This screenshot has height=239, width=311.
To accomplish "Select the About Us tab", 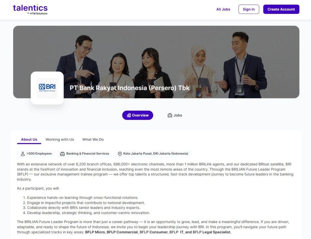I will pyautogui.click(x=29, y=139).
